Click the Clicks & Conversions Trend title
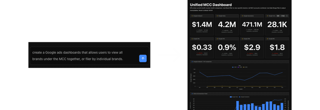This screenshot has height=110, width=320. [200, 93]
